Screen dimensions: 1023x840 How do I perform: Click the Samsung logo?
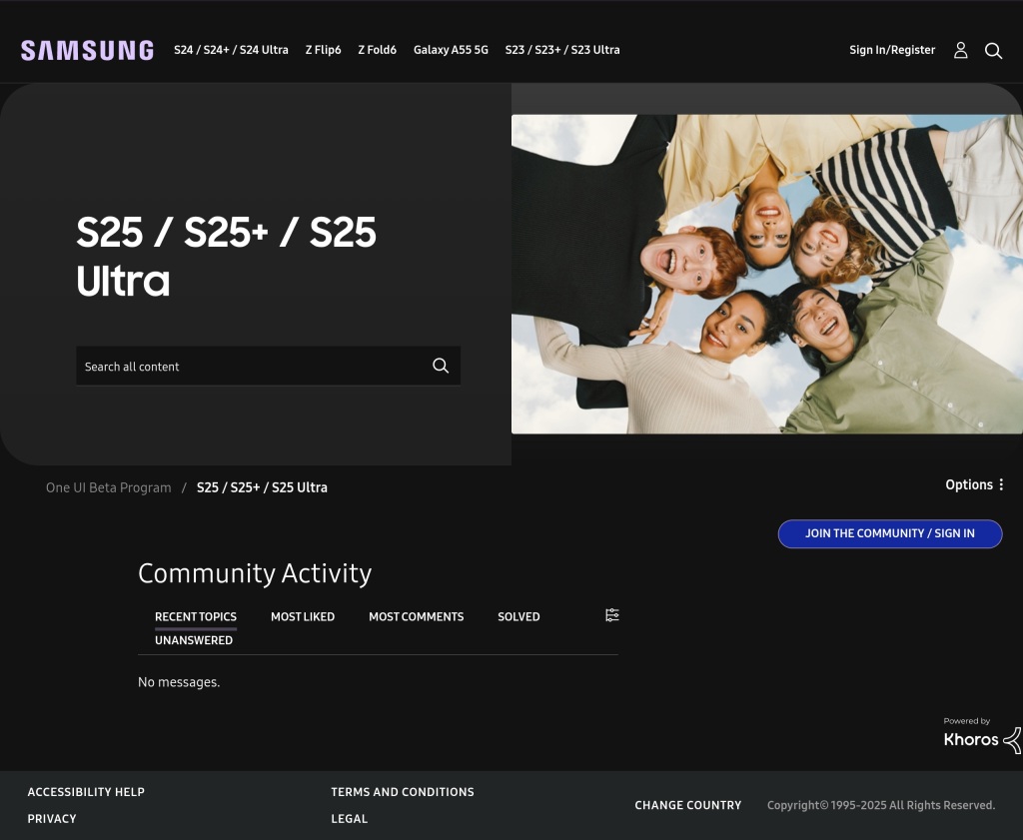88,50
